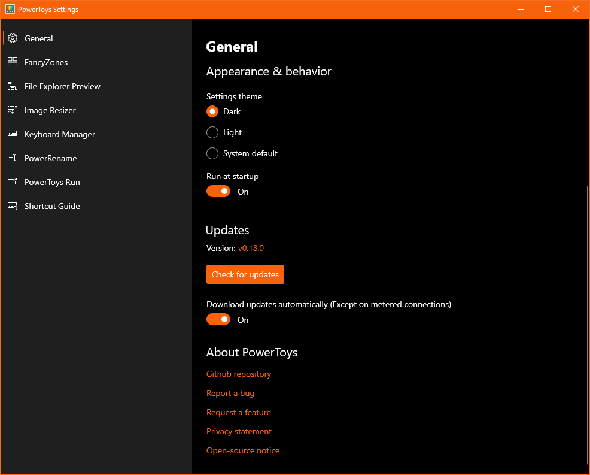Click the Keyboard Manager keyboard icon
This screenshot has height=475, width=590.
pos(13,134)
